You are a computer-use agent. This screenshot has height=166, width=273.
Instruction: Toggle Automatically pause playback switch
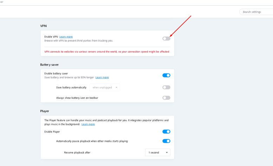166,141
